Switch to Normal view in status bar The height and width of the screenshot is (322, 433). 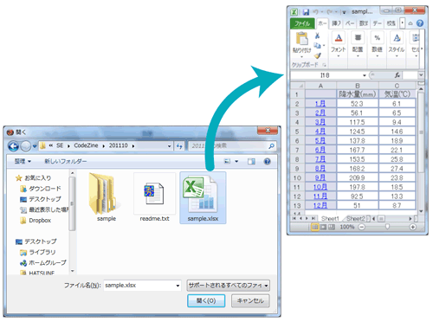point(315,227)
